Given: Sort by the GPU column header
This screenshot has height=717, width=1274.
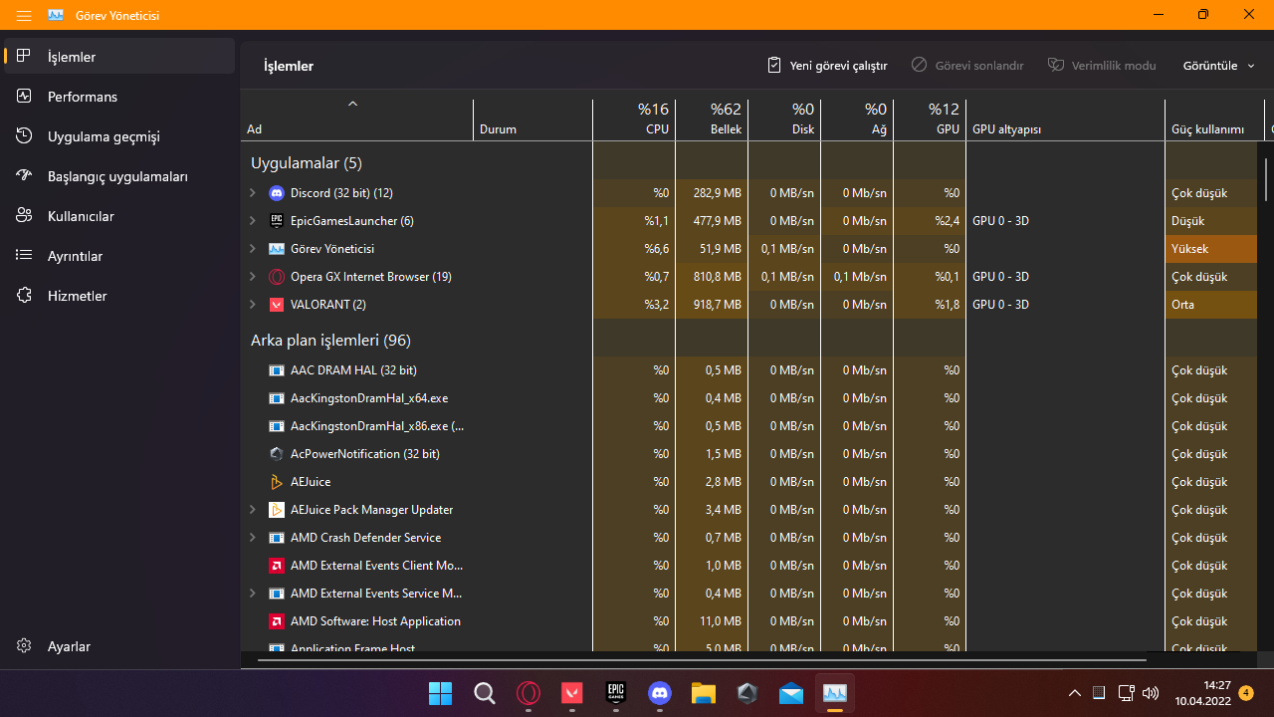Looking at the screenshot, I should click(x=930, y=119).
